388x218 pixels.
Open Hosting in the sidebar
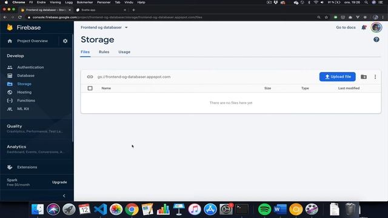click(x=24, y=92)
